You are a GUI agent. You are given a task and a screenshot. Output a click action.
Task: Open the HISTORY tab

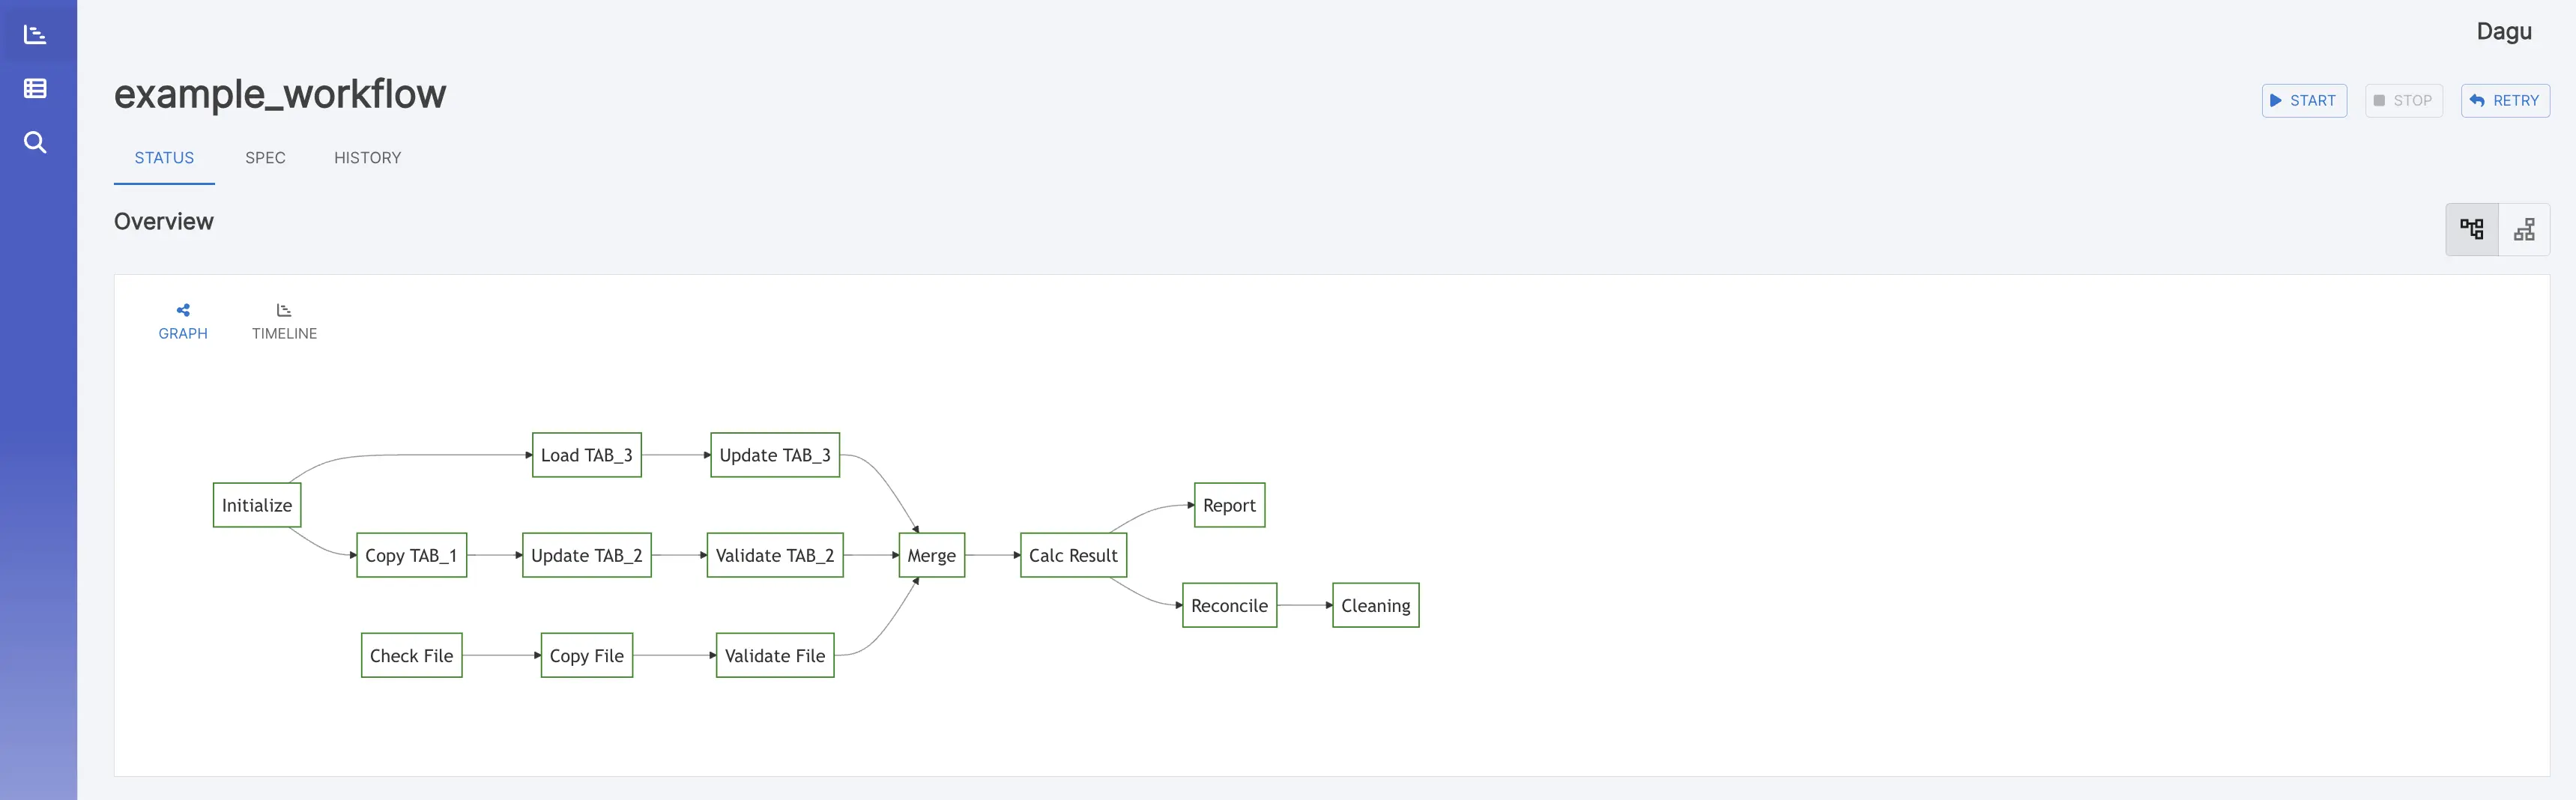pyautogui.click(x=367, y=158)
